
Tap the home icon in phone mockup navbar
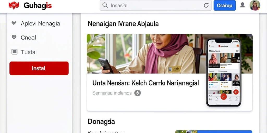[x=210, y=99]
